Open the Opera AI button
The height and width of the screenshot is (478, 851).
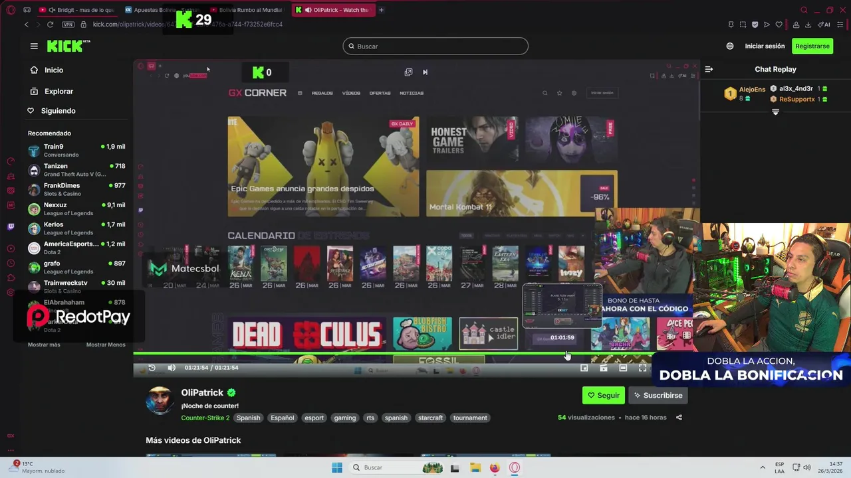pyautogui.click(x=824, y=25)
